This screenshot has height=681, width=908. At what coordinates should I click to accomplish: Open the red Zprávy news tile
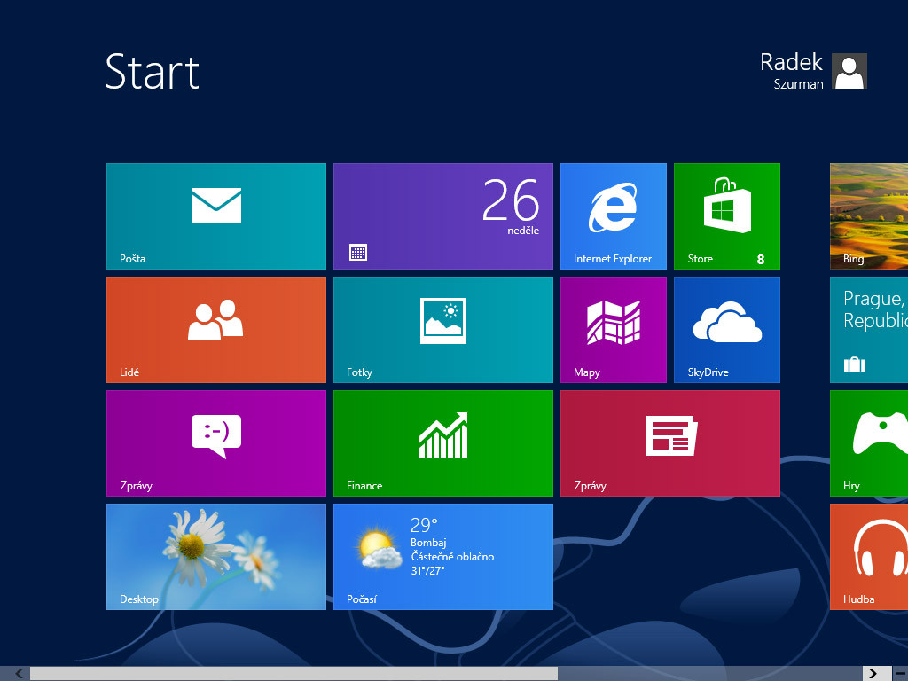point(670,443)
